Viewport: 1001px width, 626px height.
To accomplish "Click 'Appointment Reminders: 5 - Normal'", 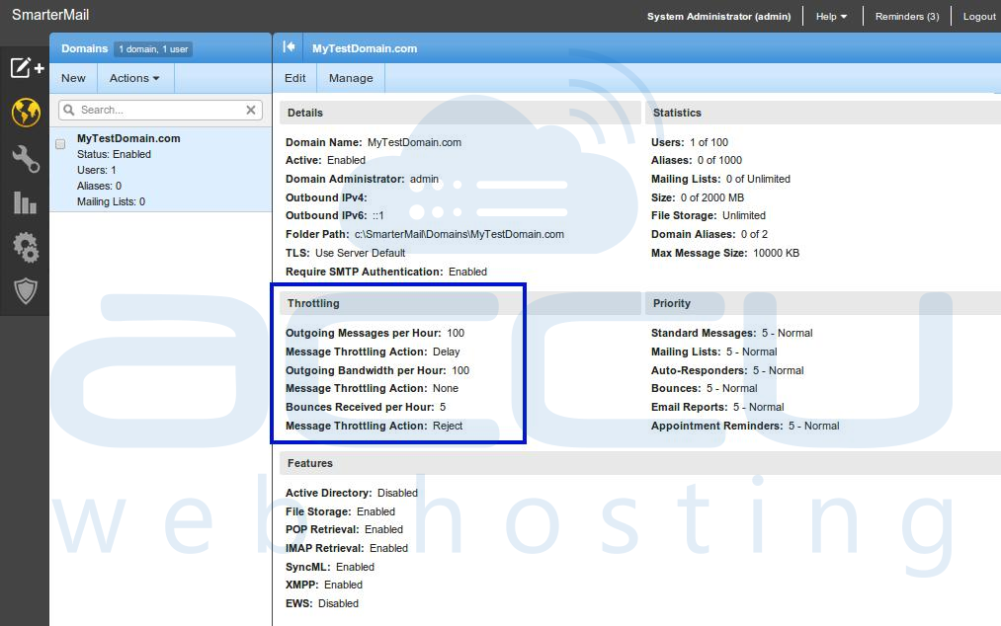I will coord(745,426).
